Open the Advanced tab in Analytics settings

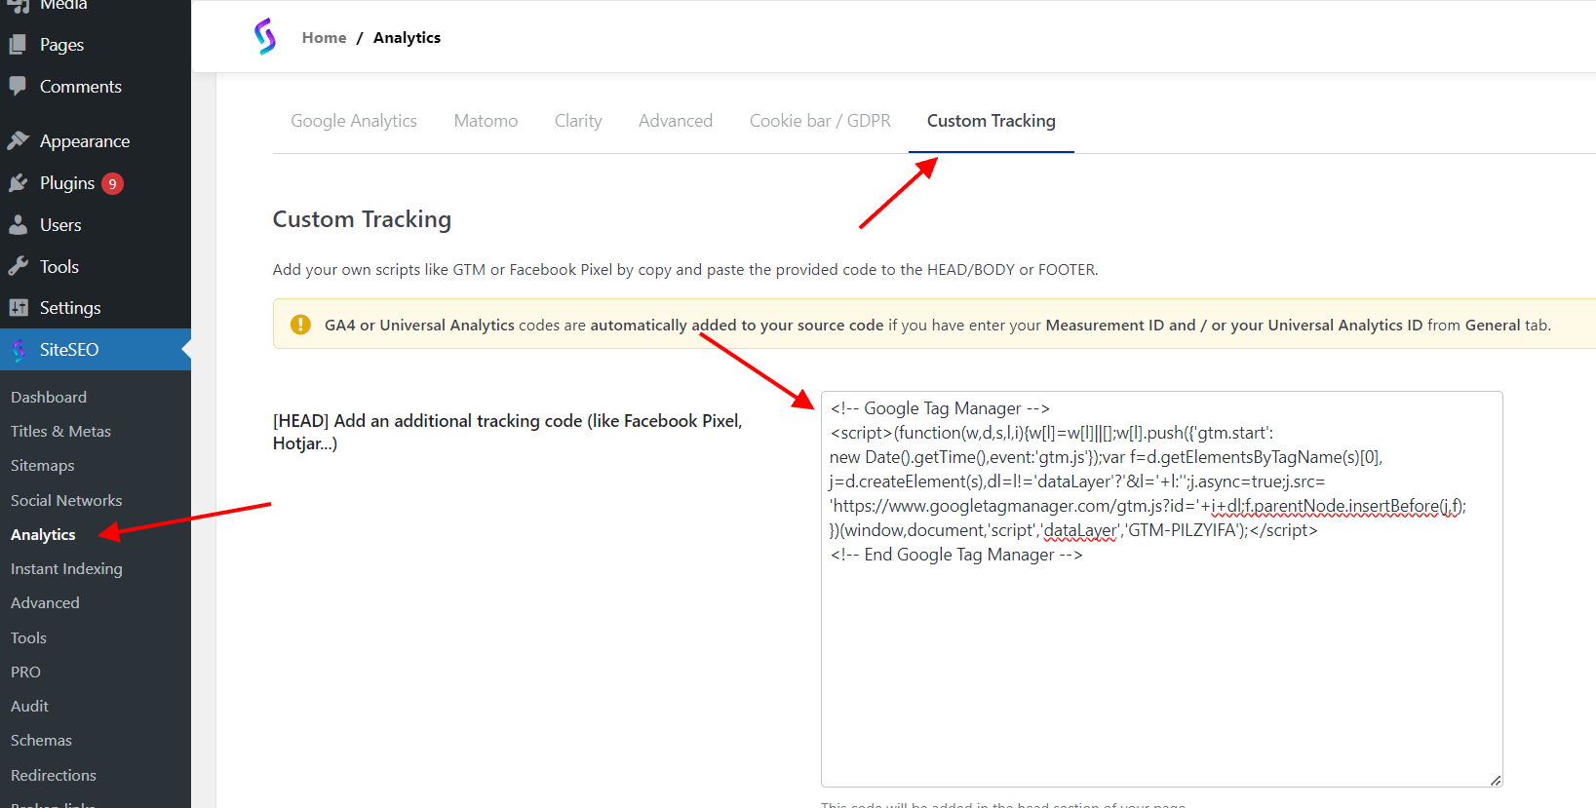[x=676, y=121]
